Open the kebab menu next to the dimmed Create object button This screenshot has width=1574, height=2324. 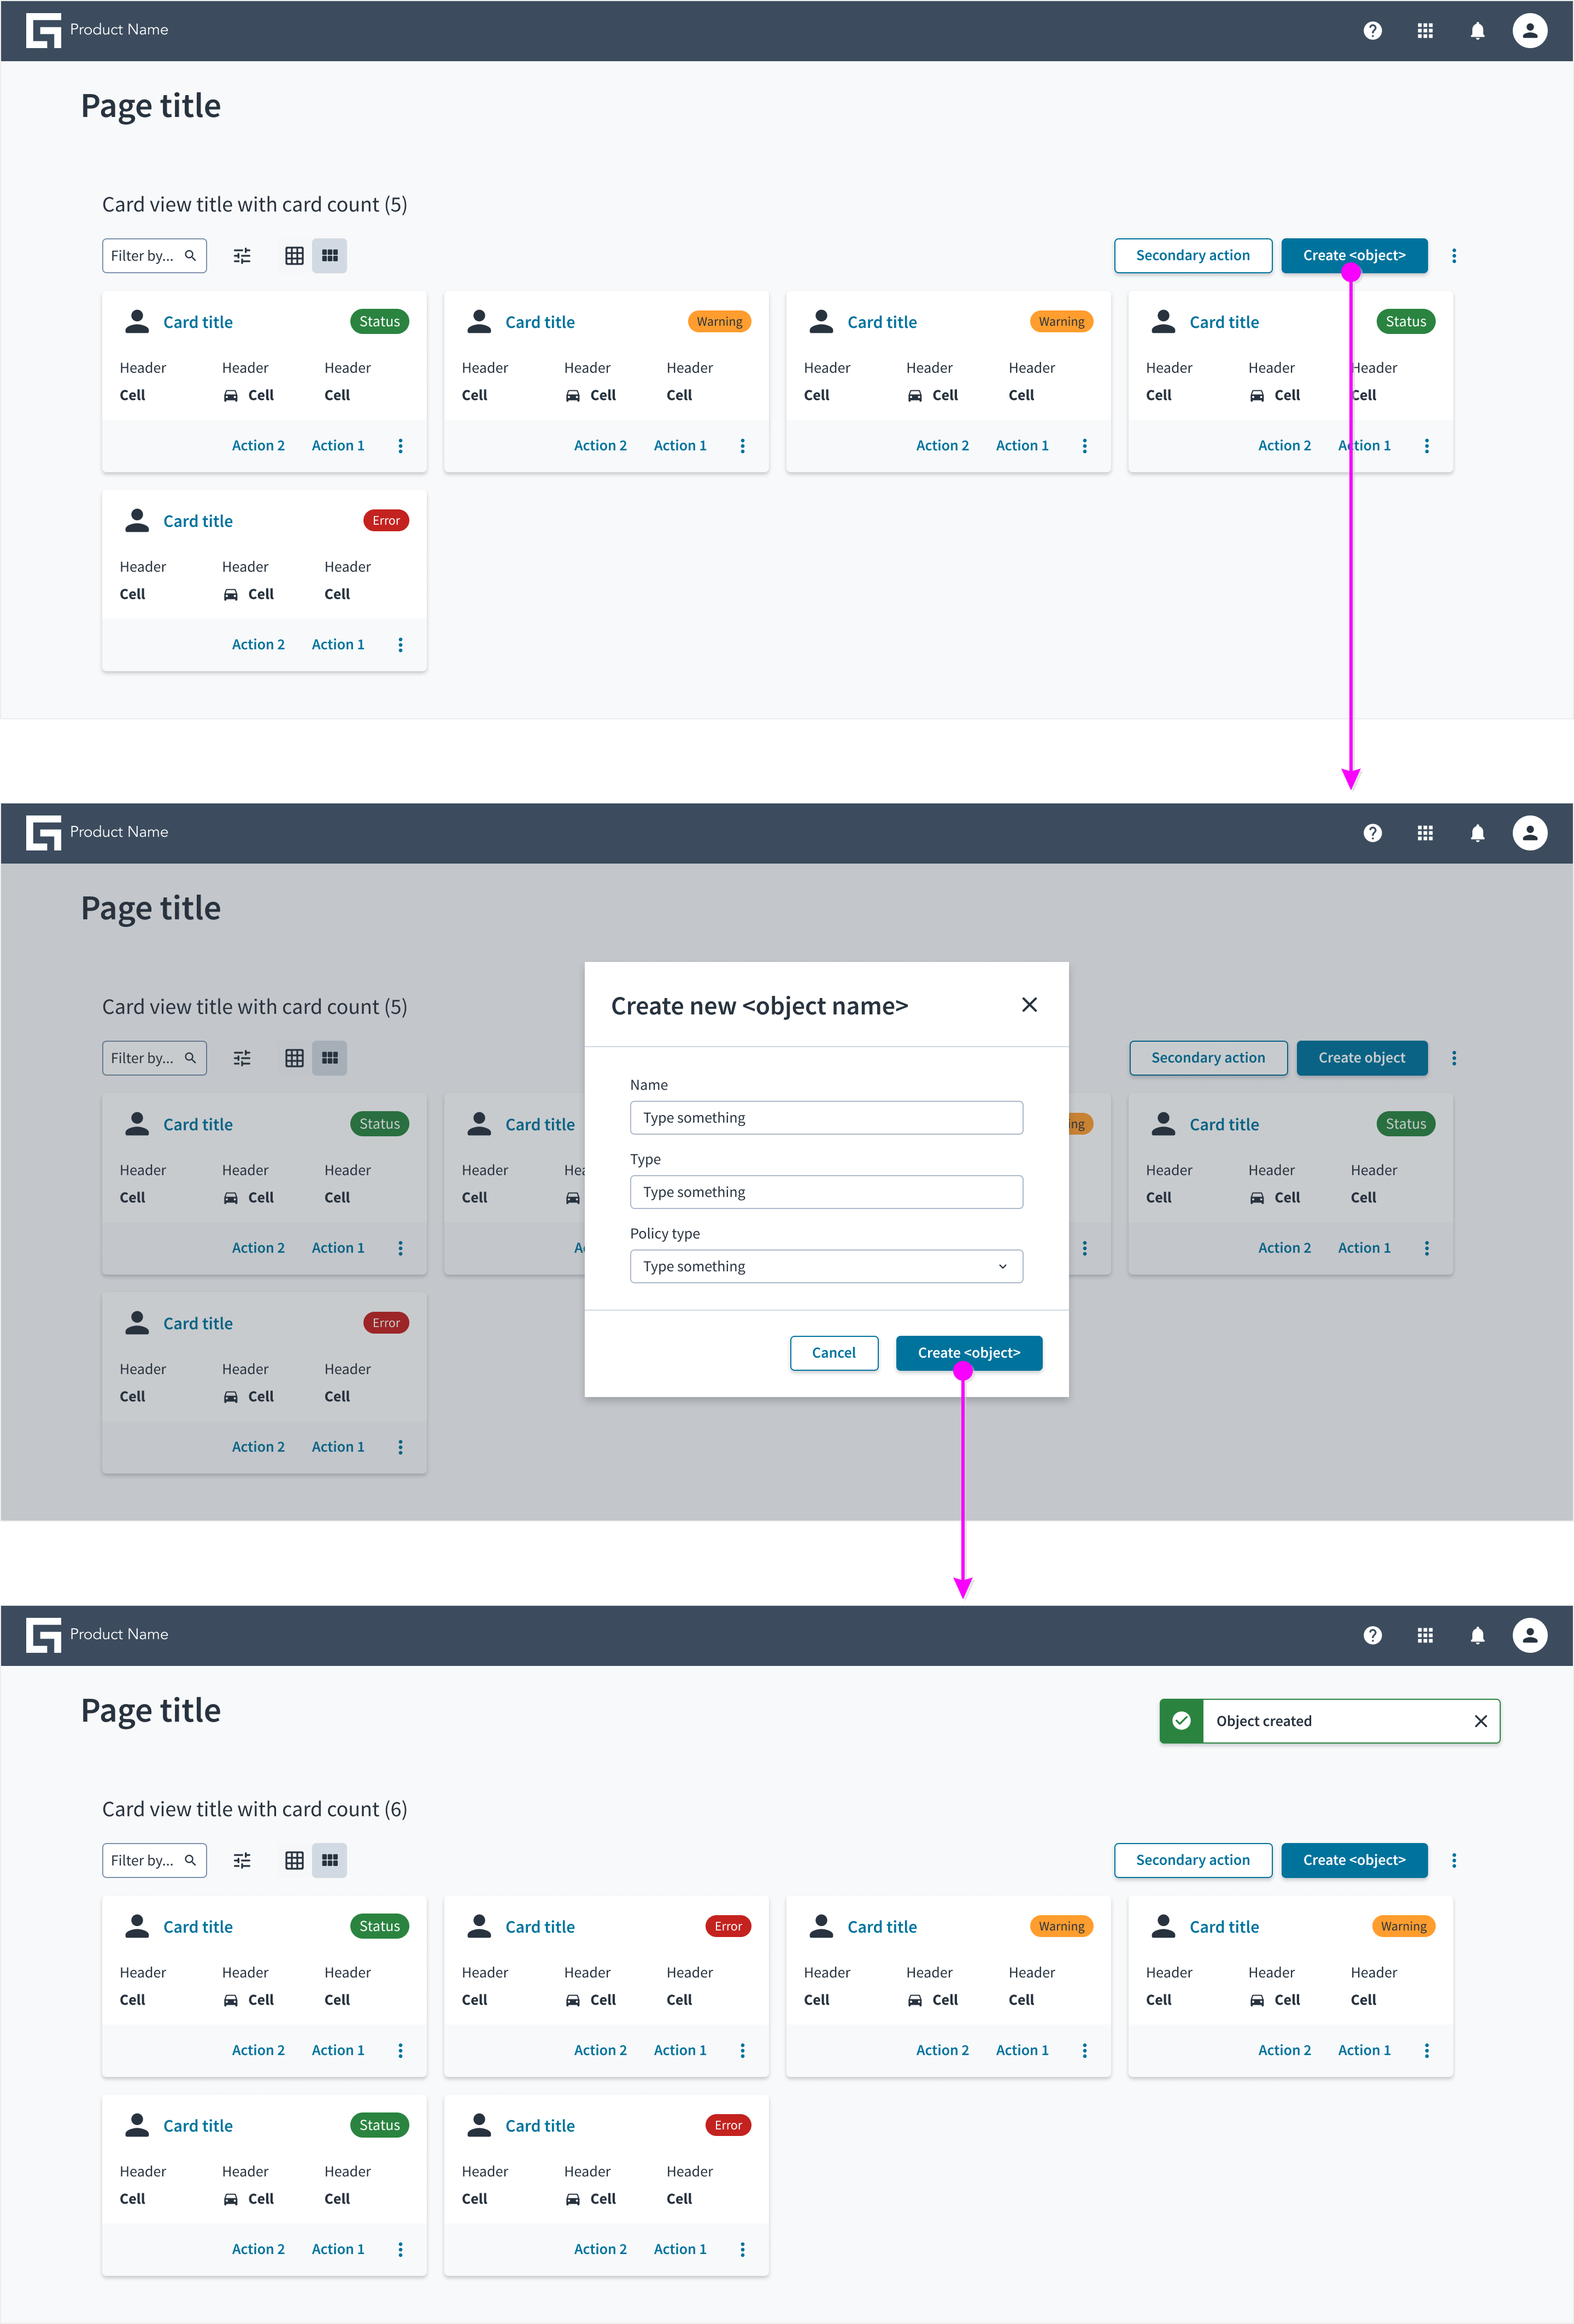click(x=1453, y=1058)
